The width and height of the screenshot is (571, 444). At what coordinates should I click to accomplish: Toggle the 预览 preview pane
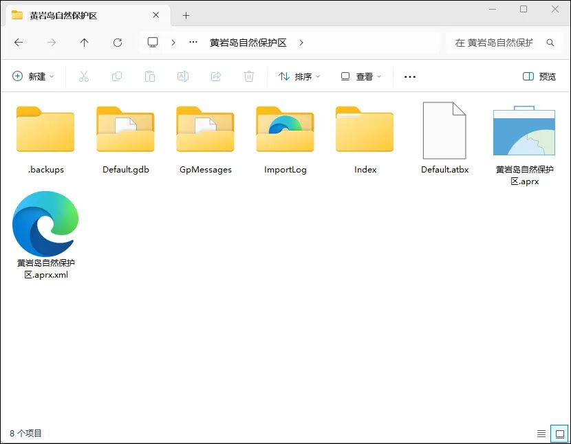coord(540,76)
